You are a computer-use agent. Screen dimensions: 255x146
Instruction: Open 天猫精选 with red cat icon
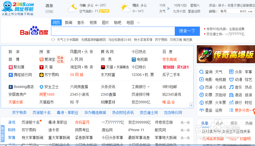115,67
